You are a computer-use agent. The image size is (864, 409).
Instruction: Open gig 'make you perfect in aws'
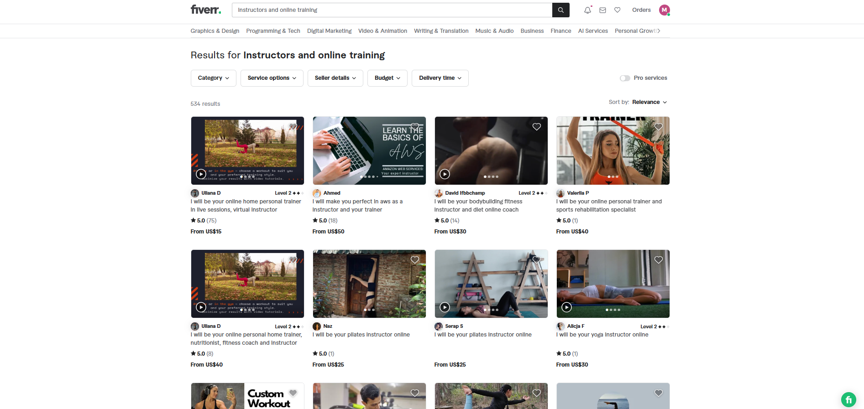click(357, 206)
